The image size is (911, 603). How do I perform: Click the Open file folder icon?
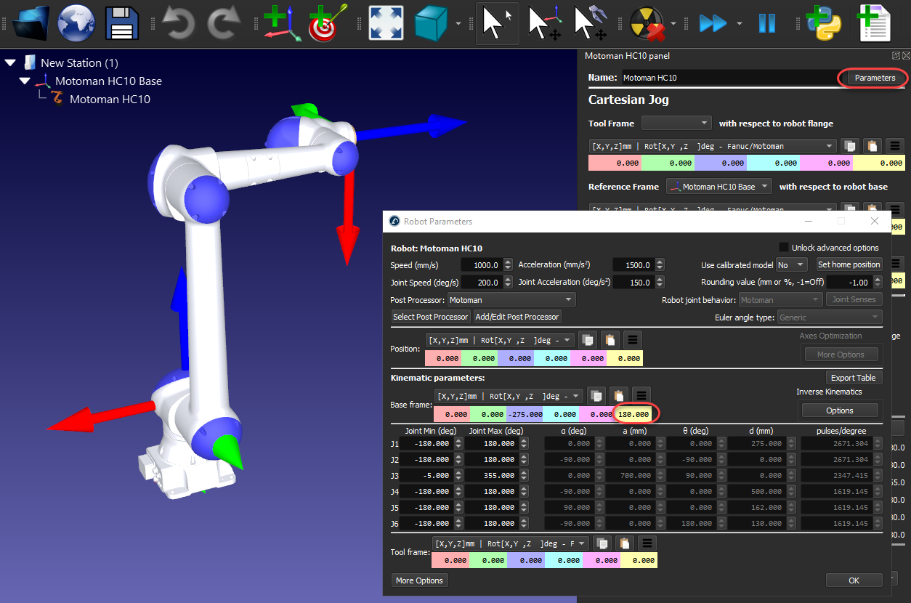[31, 23]
